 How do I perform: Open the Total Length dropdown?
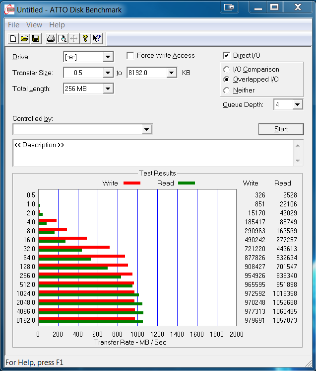pos(108,89)
